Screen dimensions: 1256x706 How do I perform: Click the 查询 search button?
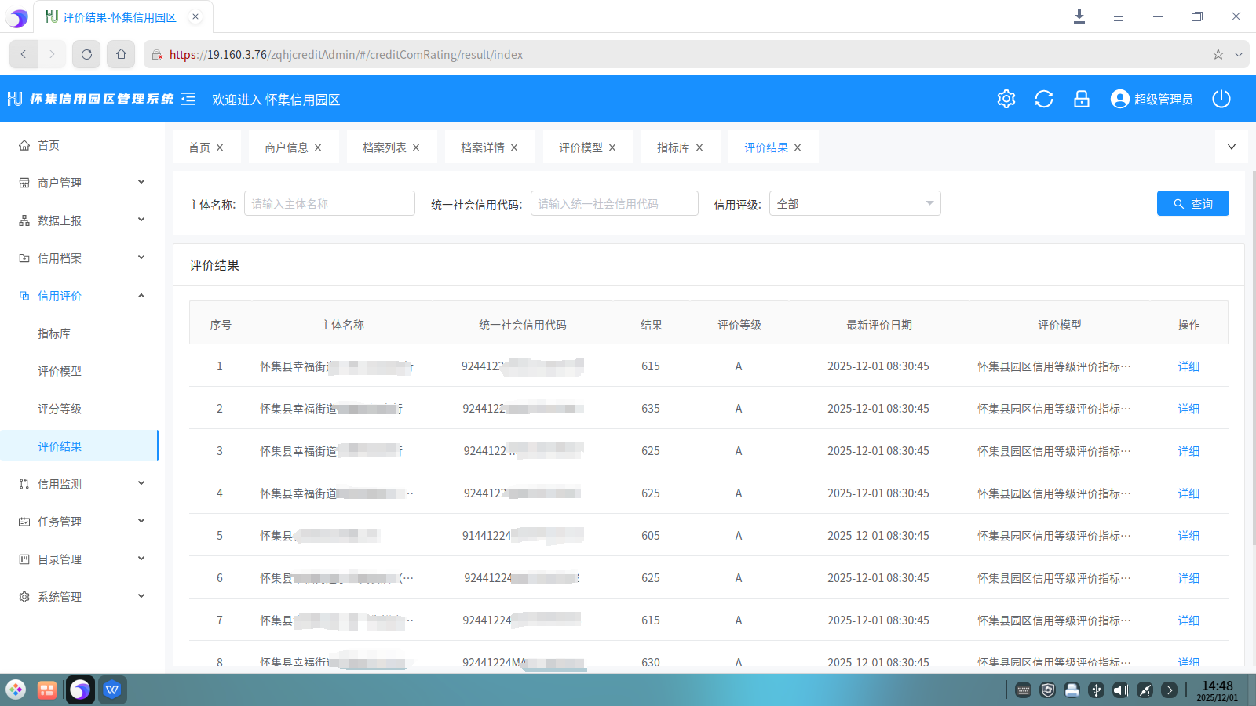point(1192,204)
